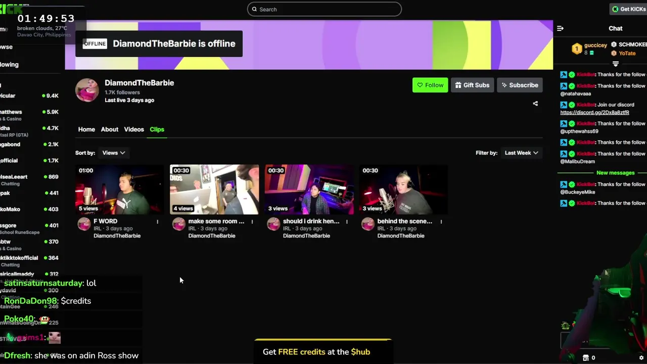The height and width of the screenshot is (364, 647).
Task: Play the "should i drink hen..." clip thumbnail
Action: coord(309,190)
